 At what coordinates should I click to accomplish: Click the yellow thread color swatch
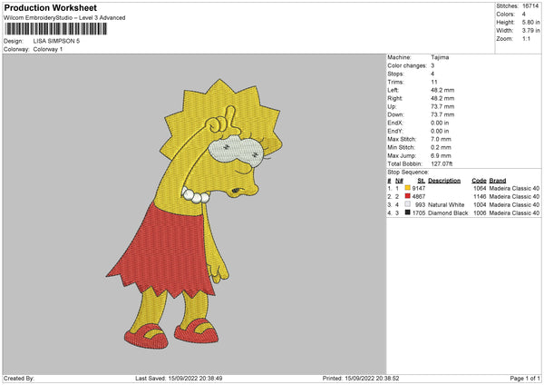click(407, 188)
